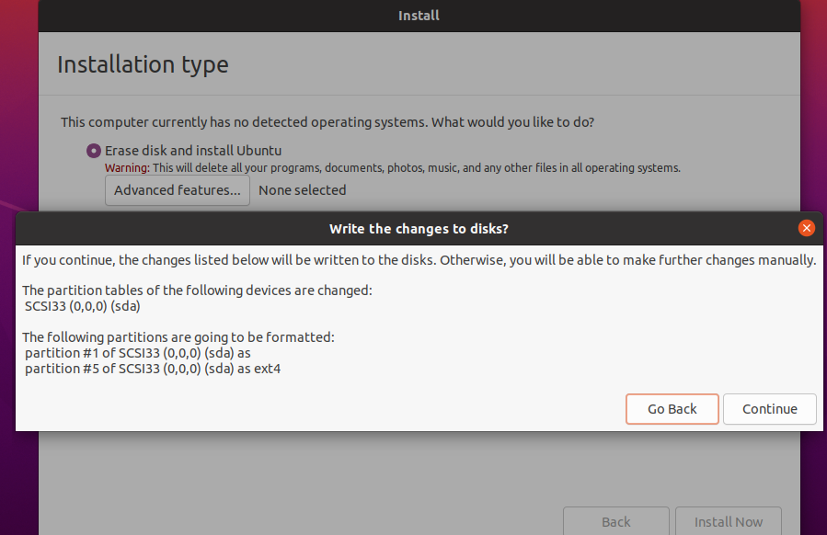Click the 'SCSI33 (0,0,0) (sda)' device line
The image size is (827, 535).
click(82, 306)
